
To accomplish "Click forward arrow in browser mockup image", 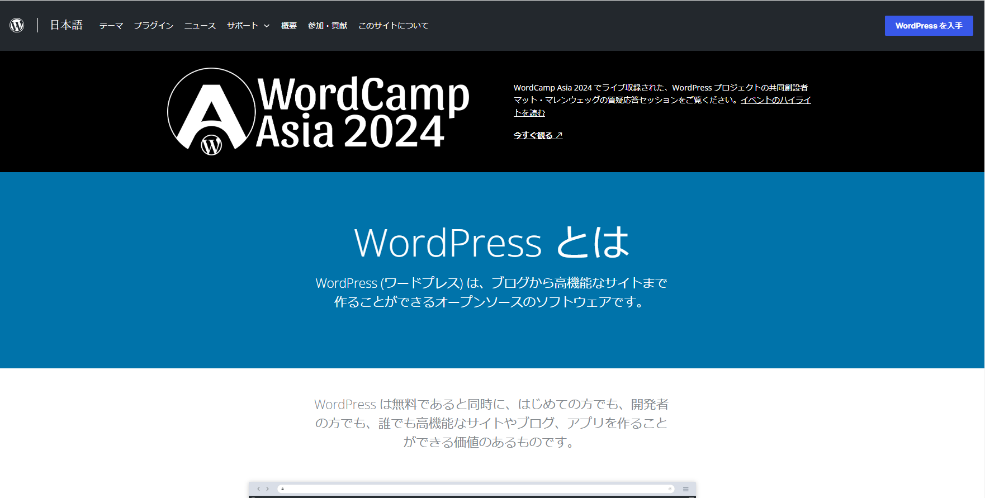I will pyautogui.click(x=268, y=489).
